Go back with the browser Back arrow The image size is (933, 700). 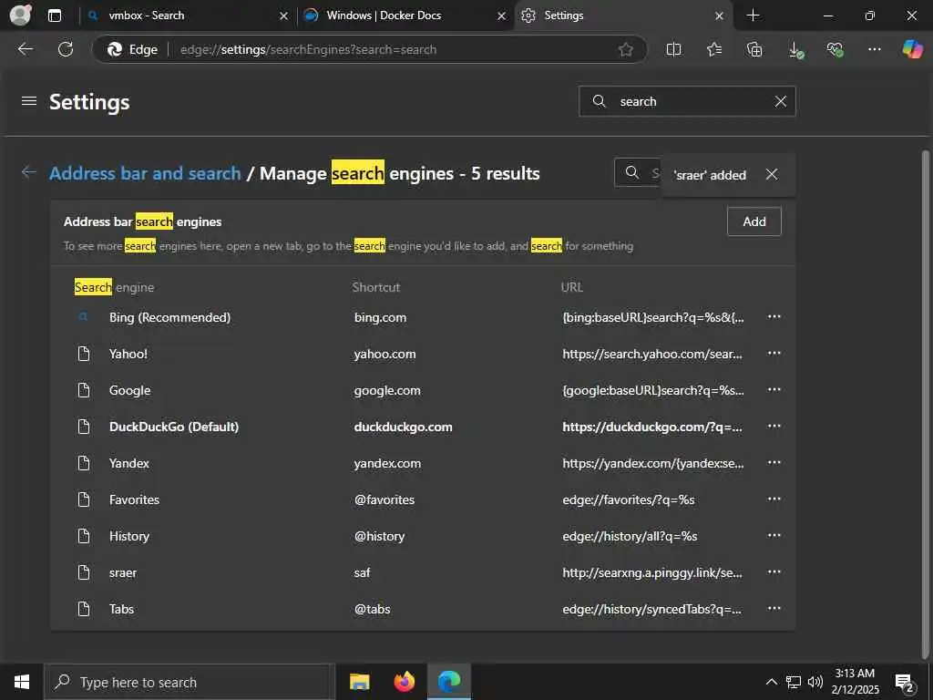click(x=25, y=49)
